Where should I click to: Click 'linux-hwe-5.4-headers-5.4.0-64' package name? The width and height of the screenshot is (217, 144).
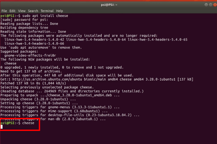(96, 39)
